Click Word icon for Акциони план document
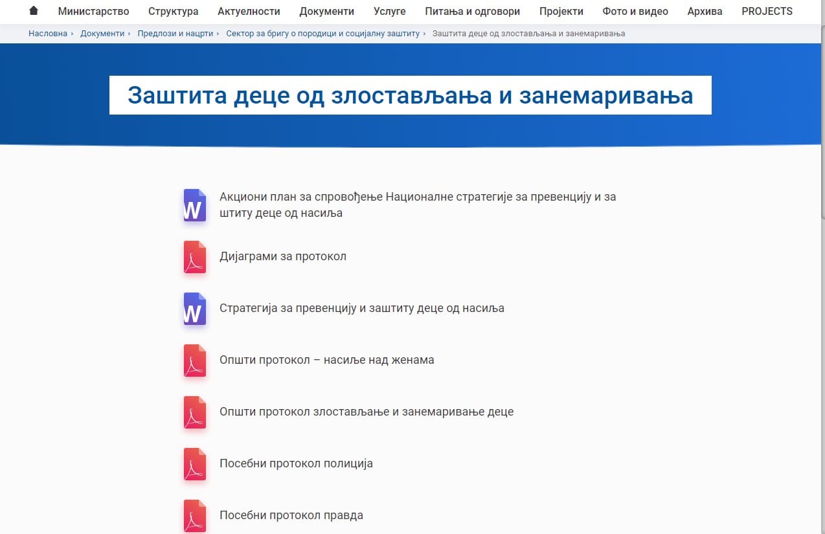This screenshot has height=534, width=825. click(x=194, y=206)
